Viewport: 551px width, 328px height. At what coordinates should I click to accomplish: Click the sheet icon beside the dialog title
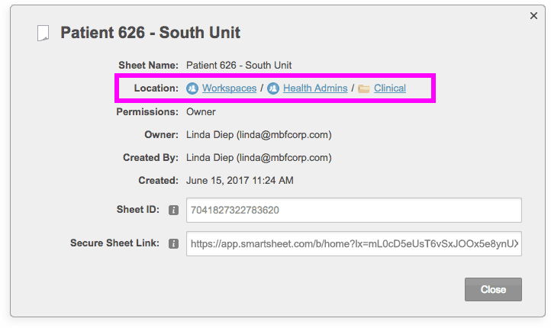tap(44, 33)
